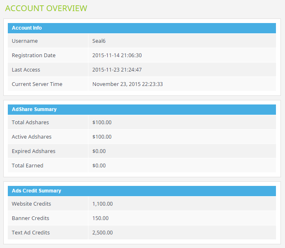Click the registration timestamp 2015-11-14 21:06:30

pos(117,56)
